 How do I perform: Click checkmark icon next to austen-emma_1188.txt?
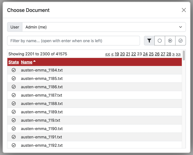tap(14, 104)
